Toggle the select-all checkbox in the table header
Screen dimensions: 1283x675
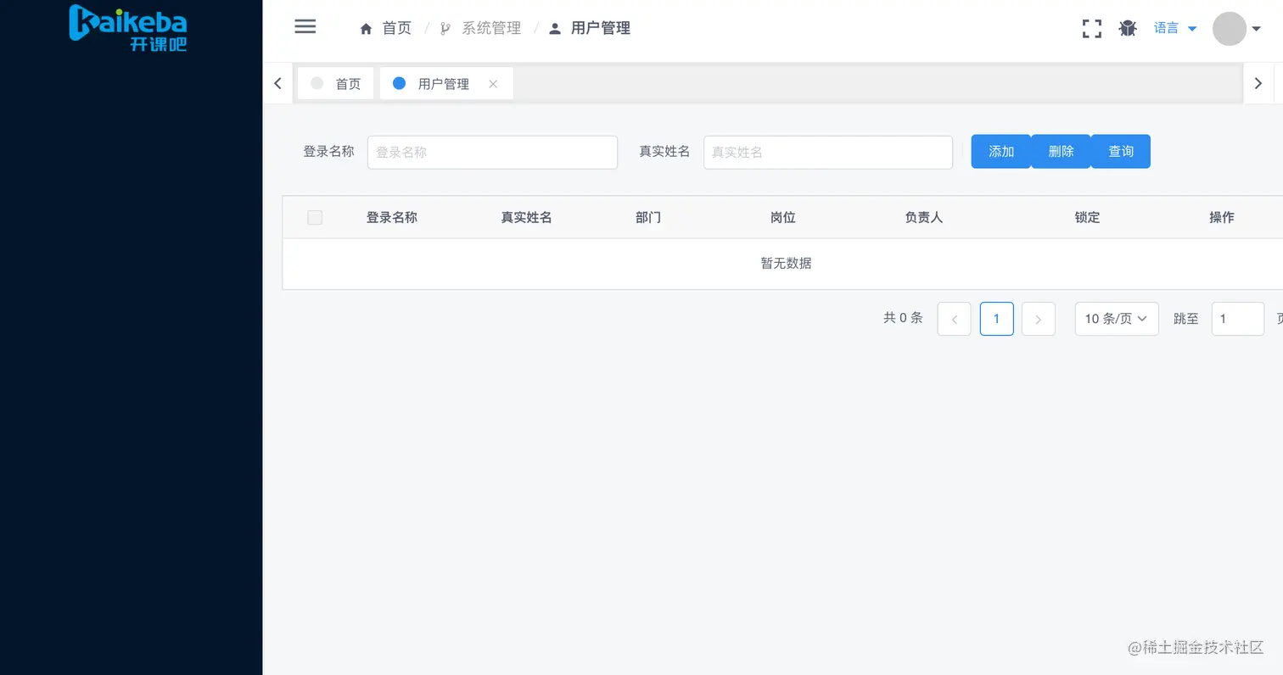(315, 217)
